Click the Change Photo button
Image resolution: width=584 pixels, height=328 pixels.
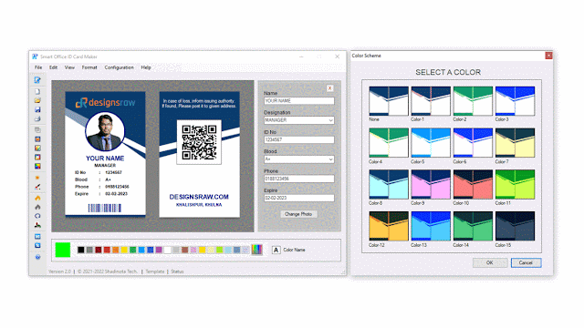tap(298, 214)
